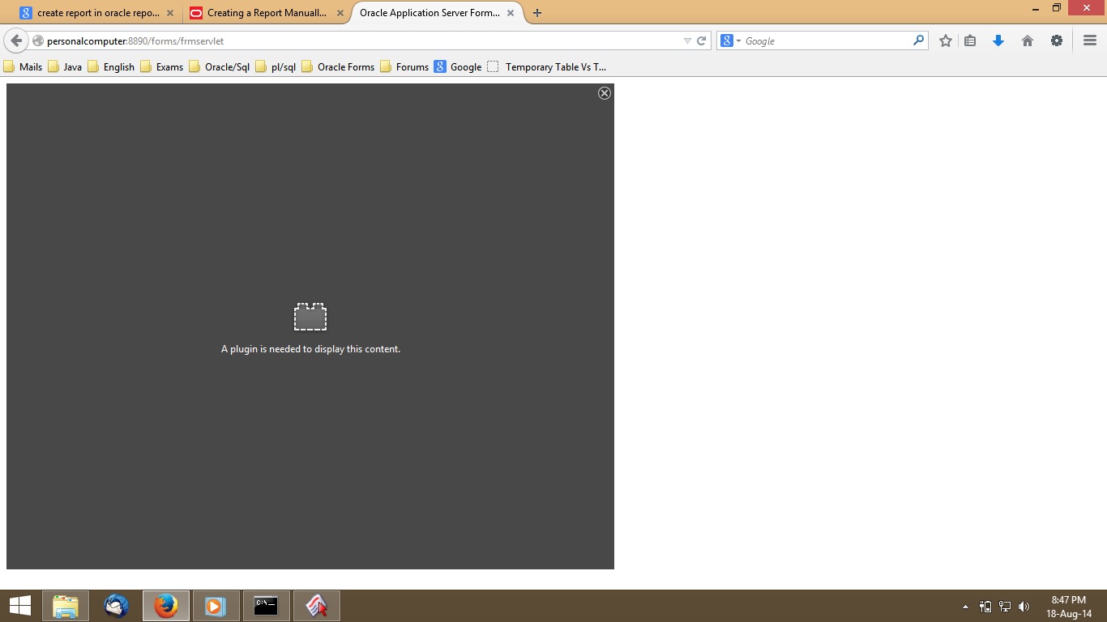1107x622 pixels.
Task: Show bookmarks list icon
Action: (x=970, y=40)
